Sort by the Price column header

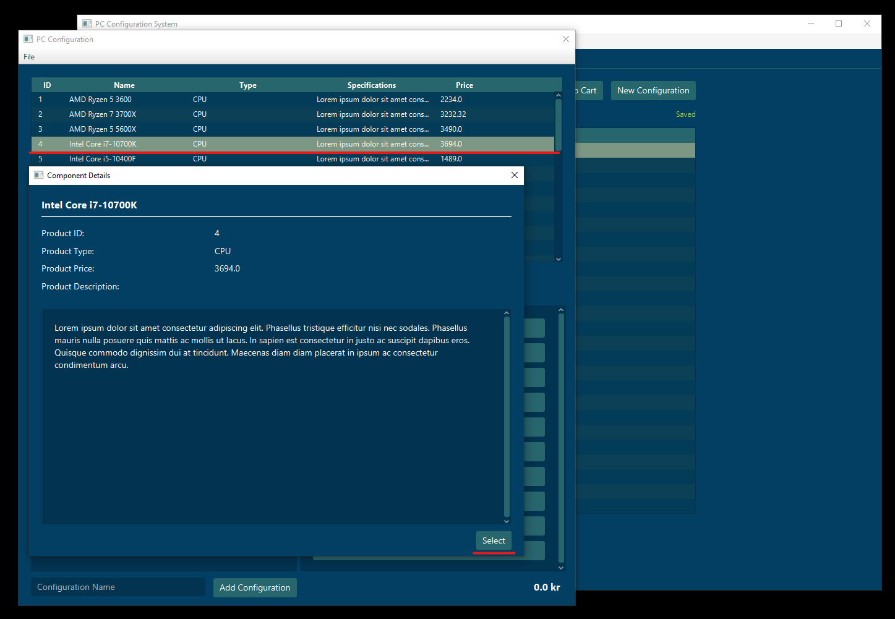tap(465, 85)
